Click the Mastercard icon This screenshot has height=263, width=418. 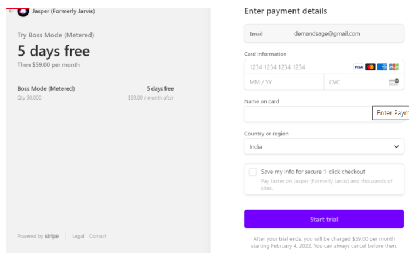coord(370,67)
